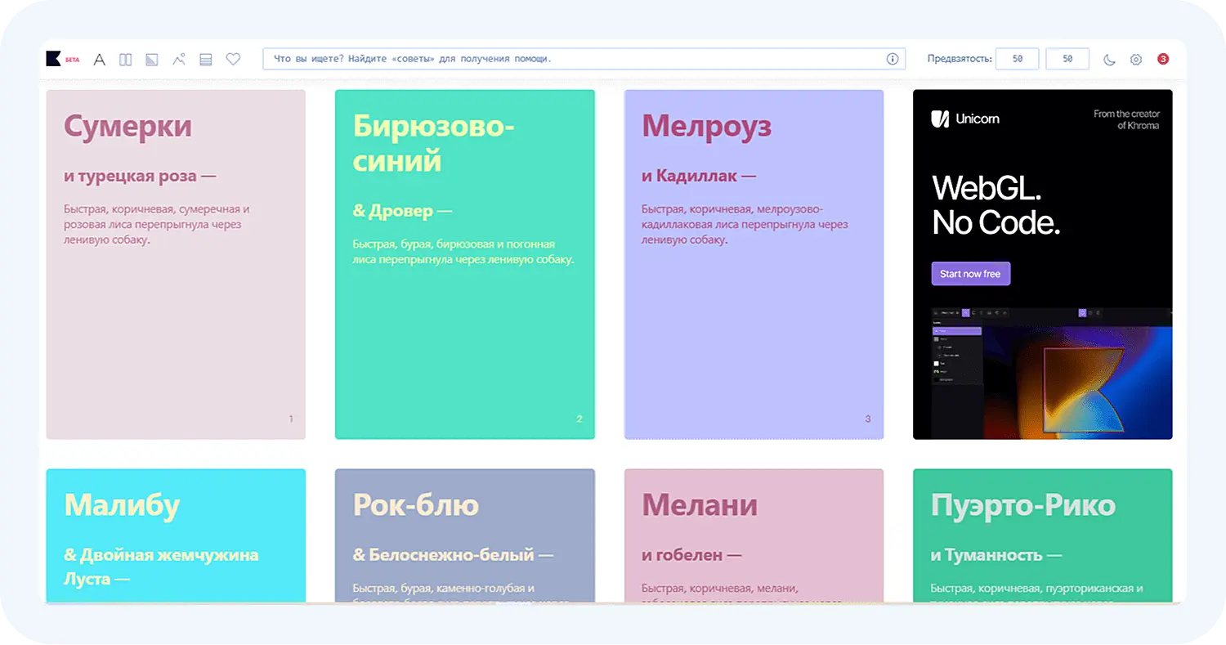The height and width of the screenshot is (645, 1226).
Task: Click the first Предвзятость value field
Action: click(1017, 59)
